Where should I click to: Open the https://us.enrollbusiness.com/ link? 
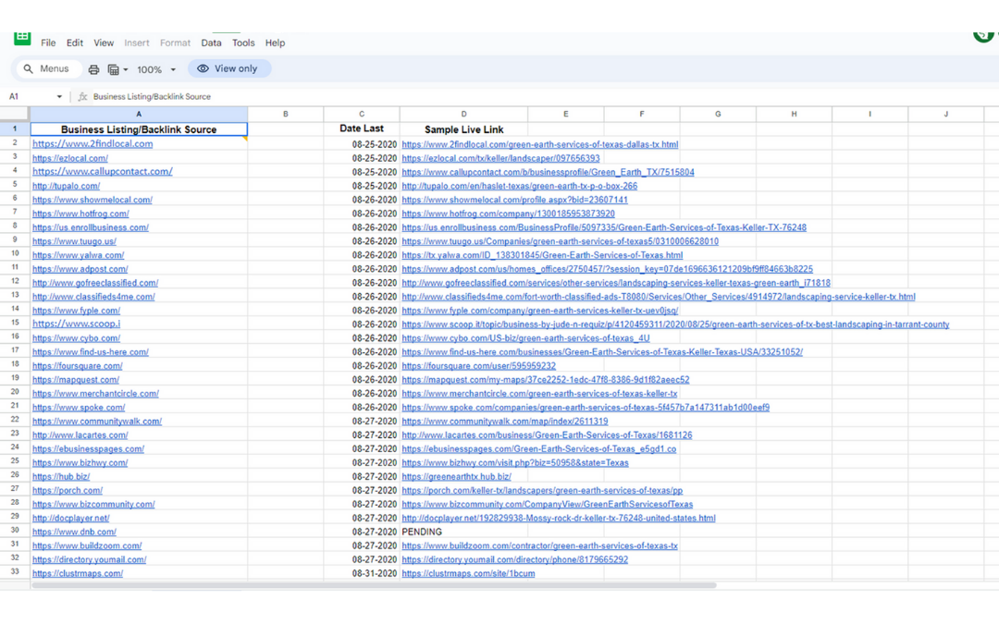[x=91, y=227]
